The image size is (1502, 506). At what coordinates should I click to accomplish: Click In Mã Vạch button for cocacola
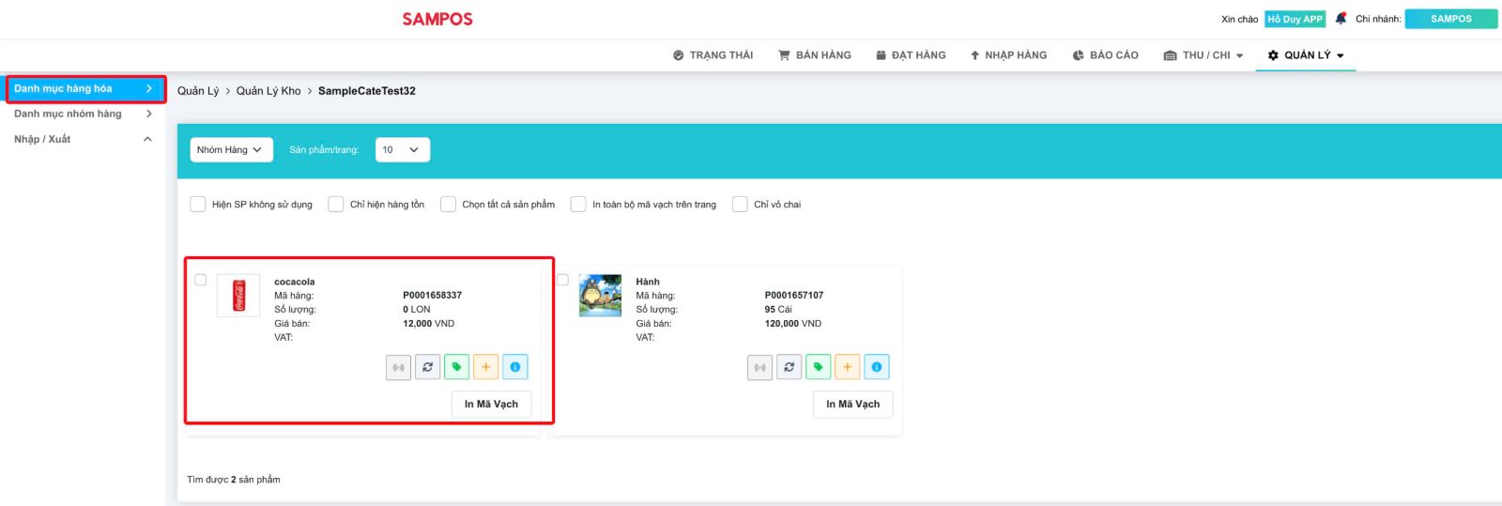click(x=491, y=405)
